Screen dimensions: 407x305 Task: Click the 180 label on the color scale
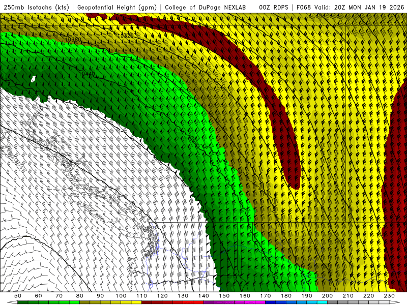click(286, 296)
